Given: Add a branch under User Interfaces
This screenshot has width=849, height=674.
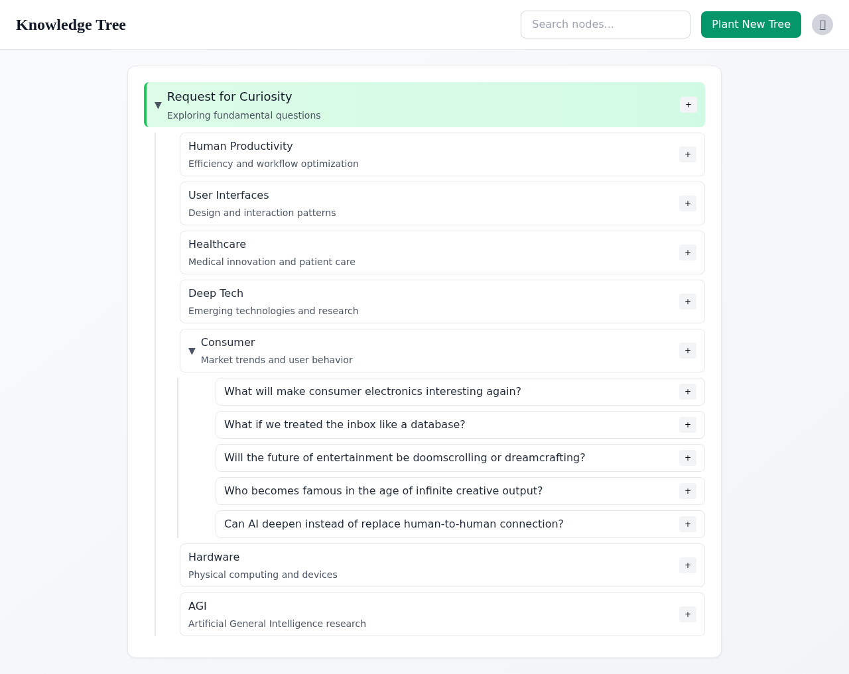Looking at the screenshot, I should [687, 203].
